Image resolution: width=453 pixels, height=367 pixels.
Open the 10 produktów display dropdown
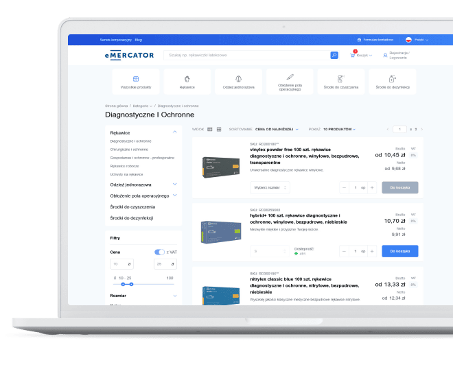(x=340, y=130)
